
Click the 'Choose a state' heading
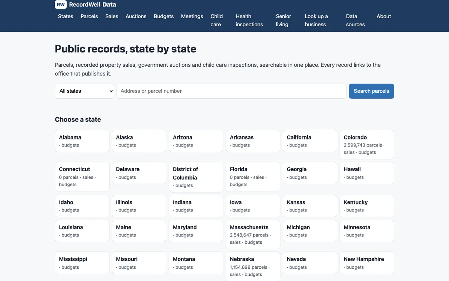[x=78, y=119]
